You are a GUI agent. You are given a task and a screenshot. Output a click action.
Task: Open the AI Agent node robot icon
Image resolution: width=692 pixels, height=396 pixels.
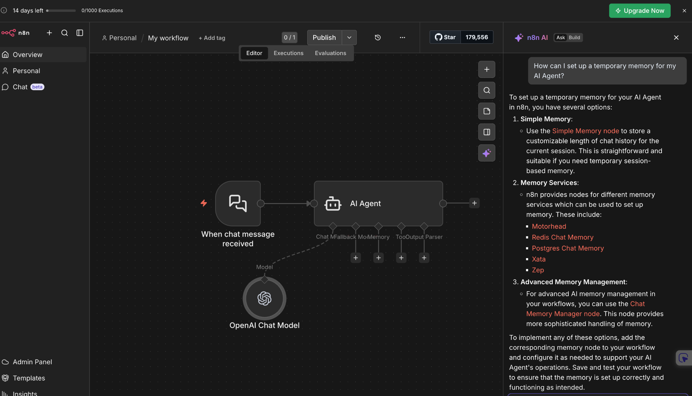coord(333,203)
